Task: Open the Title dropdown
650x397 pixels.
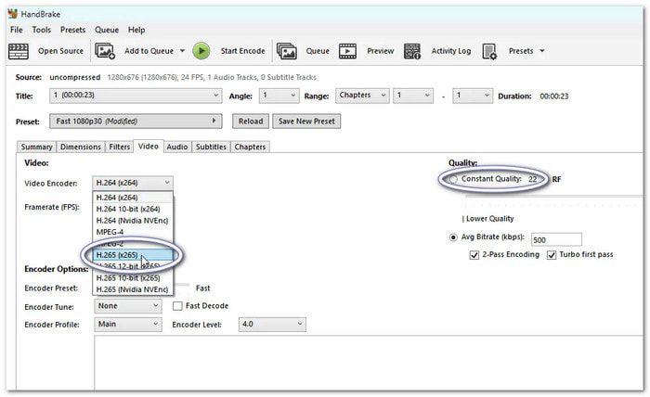Action: 136,96
